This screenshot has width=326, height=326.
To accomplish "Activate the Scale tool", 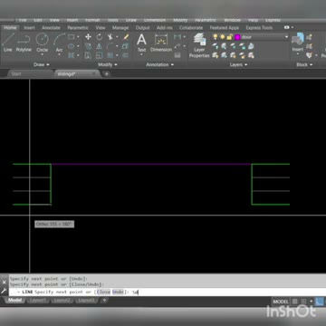I will tap(100, 55).
